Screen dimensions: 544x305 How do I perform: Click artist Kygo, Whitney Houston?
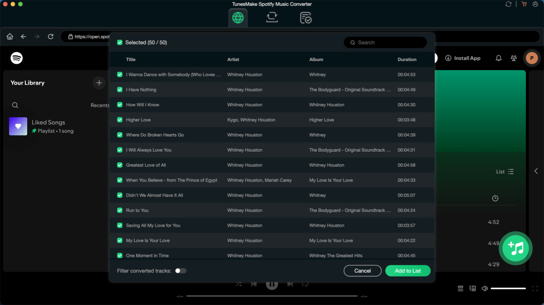point(251,120)
